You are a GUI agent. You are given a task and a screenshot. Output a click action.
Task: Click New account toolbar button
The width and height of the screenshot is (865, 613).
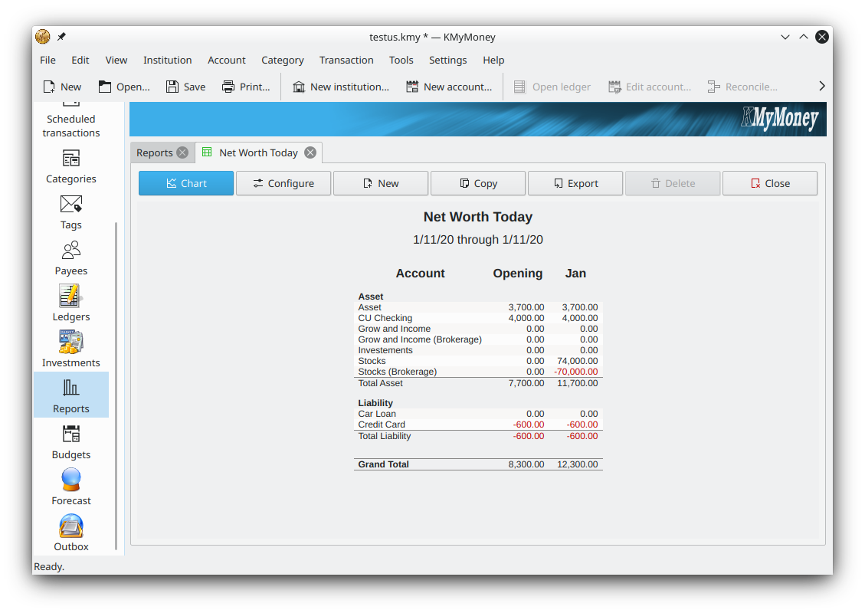tap(449, 87)
